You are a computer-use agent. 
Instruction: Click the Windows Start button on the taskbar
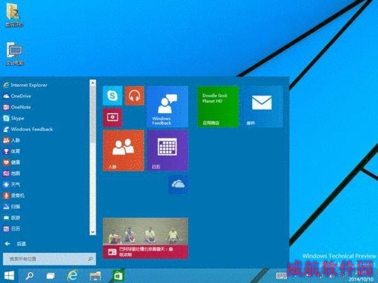[x=9, y=275]
